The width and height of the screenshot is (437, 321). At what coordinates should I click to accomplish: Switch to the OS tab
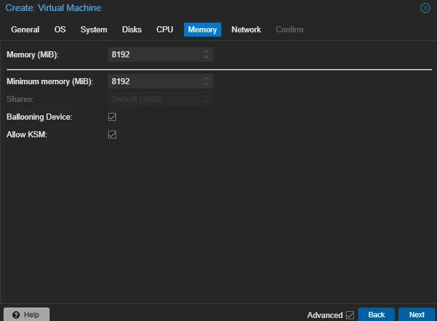click(x=60, y=29)
